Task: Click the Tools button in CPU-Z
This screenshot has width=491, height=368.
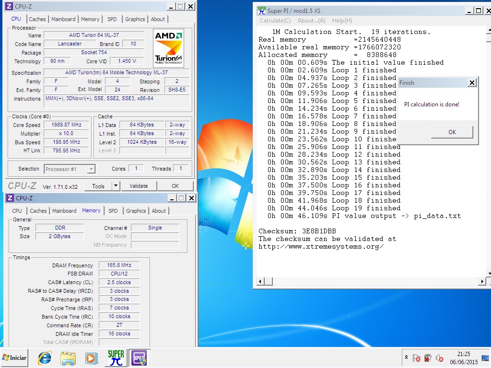Action: coord(98,186)
